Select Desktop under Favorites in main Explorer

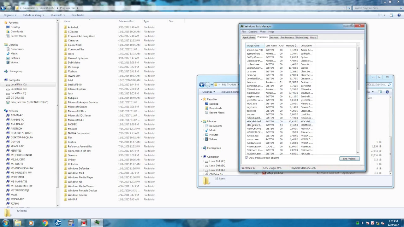click(x=15, y=27)
